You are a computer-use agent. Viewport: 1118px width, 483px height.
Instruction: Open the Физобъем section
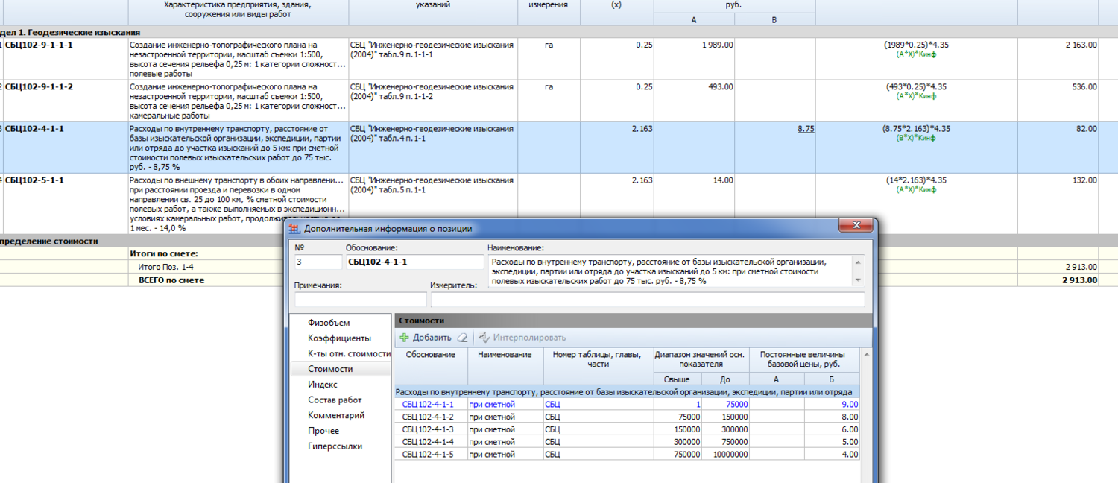329,323
